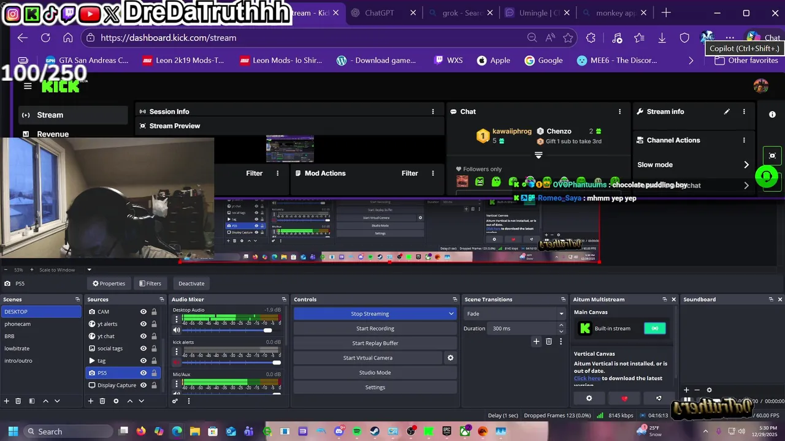
Task: Open kick alerts three-dot options
Action: pyautogui.click(x=177, y=352)
